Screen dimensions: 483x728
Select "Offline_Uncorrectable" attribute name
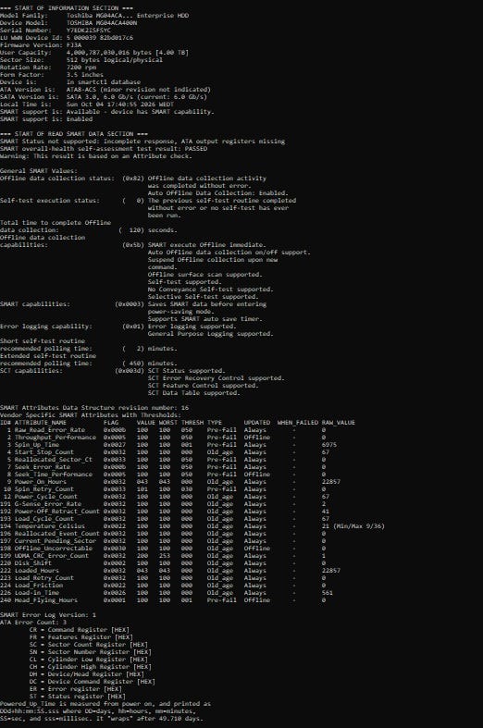coord(54,549)
